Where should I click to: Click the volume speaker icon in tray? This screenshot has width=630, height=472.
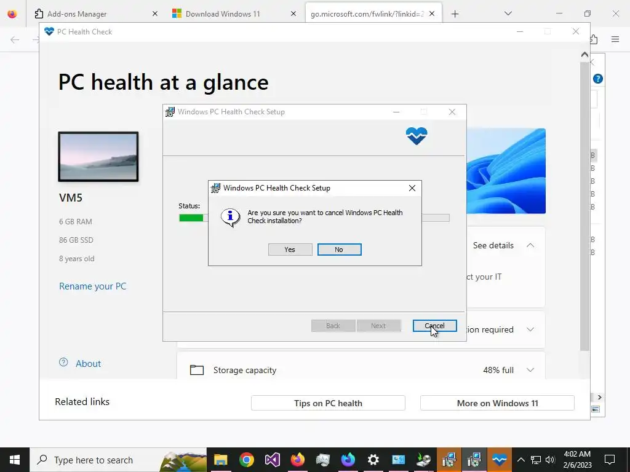550,460
